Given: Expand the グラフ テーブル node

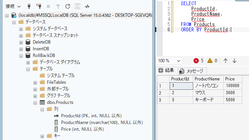Looking at the screenshot, I should pyautogui.click(x=35, y=96).
